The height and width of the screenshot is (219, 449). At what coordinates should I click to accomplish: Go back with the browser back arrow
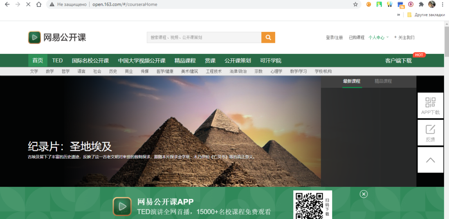pos(7,4)
